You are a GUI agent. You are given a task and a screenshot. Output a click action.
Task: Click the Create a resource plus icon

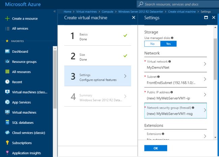(x=7, y=18)
